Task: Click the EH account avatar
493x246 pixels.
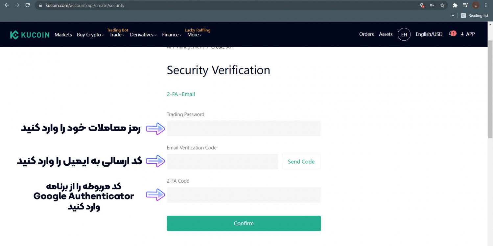Action: (x=404, y=34)
